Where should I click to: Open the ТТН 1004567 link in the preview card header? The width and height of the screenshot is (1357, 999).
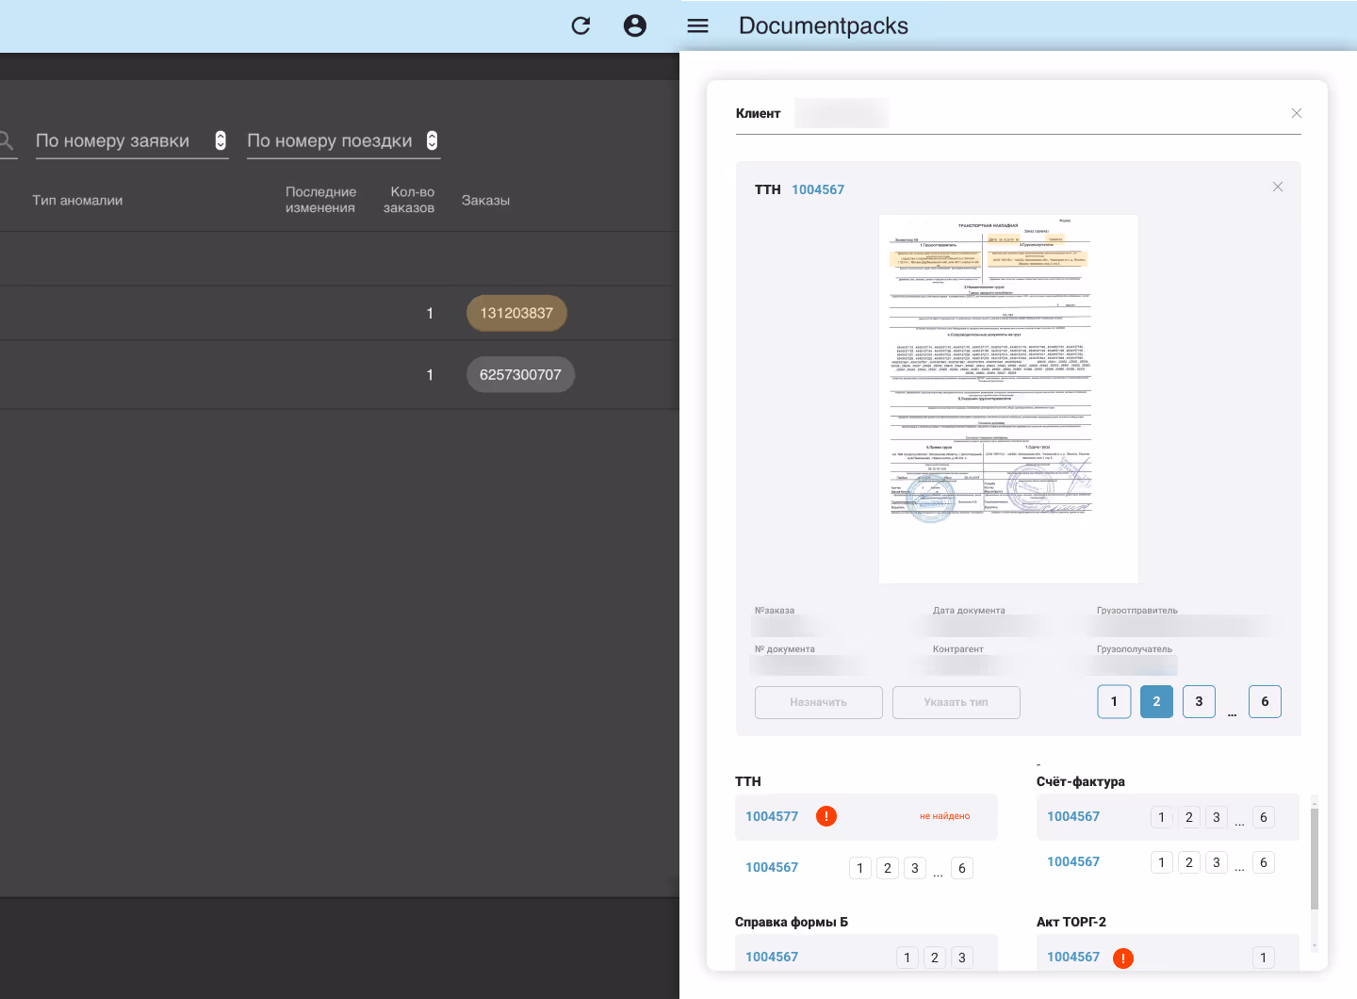[x=817, y=189]
